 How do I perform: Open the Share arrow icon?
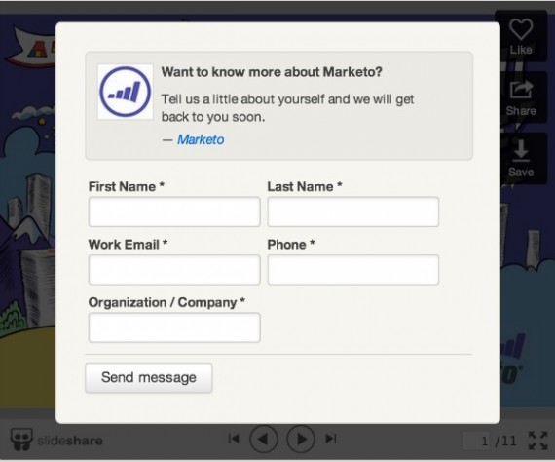[521, 90]
